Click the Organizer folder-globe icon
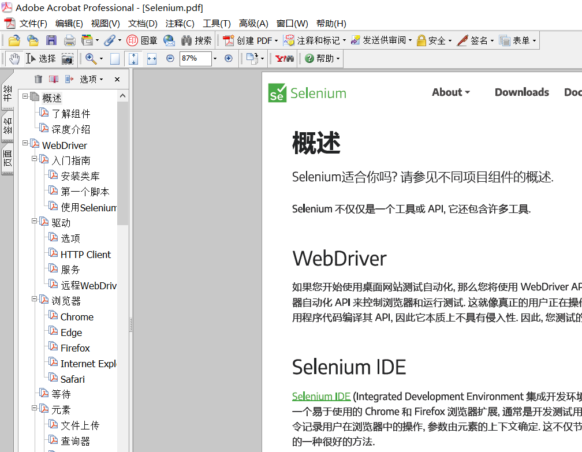This screenshot has height=452, width=582. tap(33, 40)
